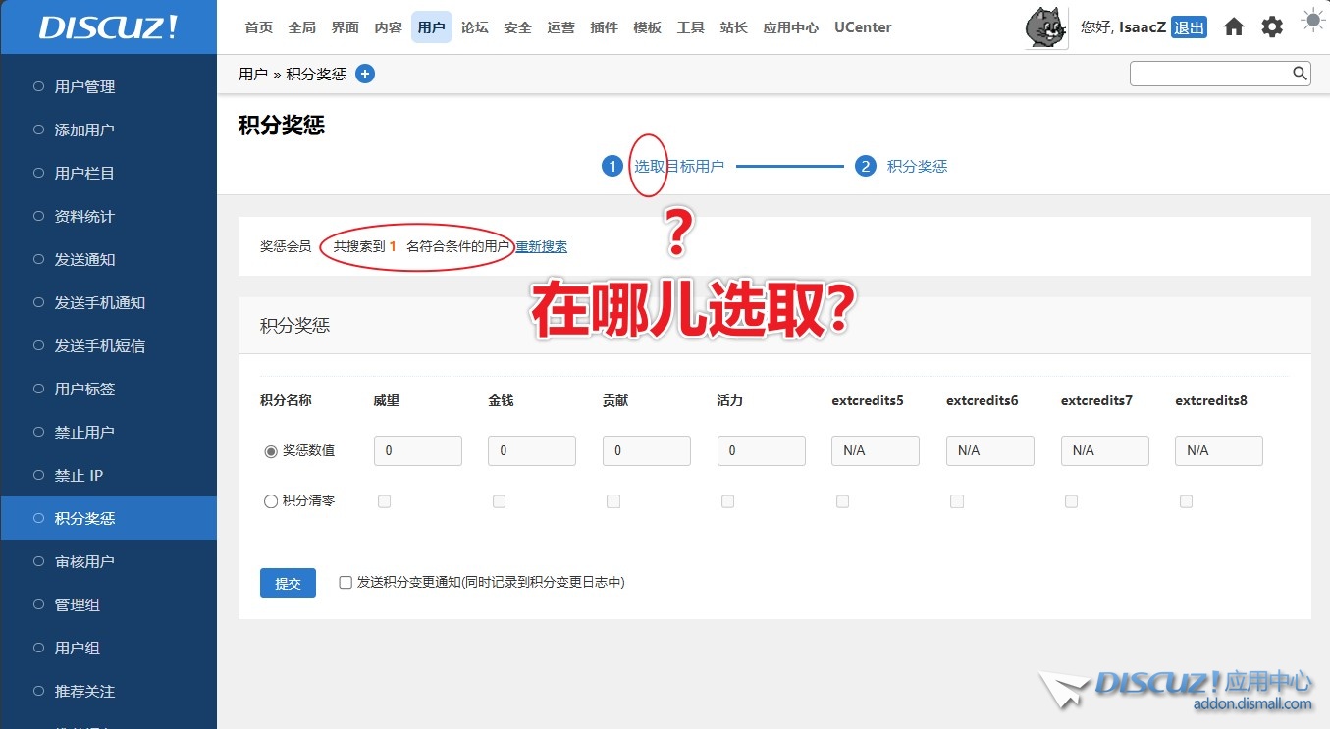Toggle the light/dark mode sun icon
This screenshot has width=1330, height=729.
(x=1311, y=20)
